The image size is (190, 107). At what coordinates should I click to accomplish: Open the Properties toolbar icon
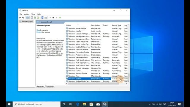coord(32,18)
